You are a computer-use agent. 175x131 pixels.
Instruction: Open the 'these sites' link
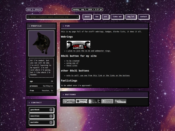point(72,66)
